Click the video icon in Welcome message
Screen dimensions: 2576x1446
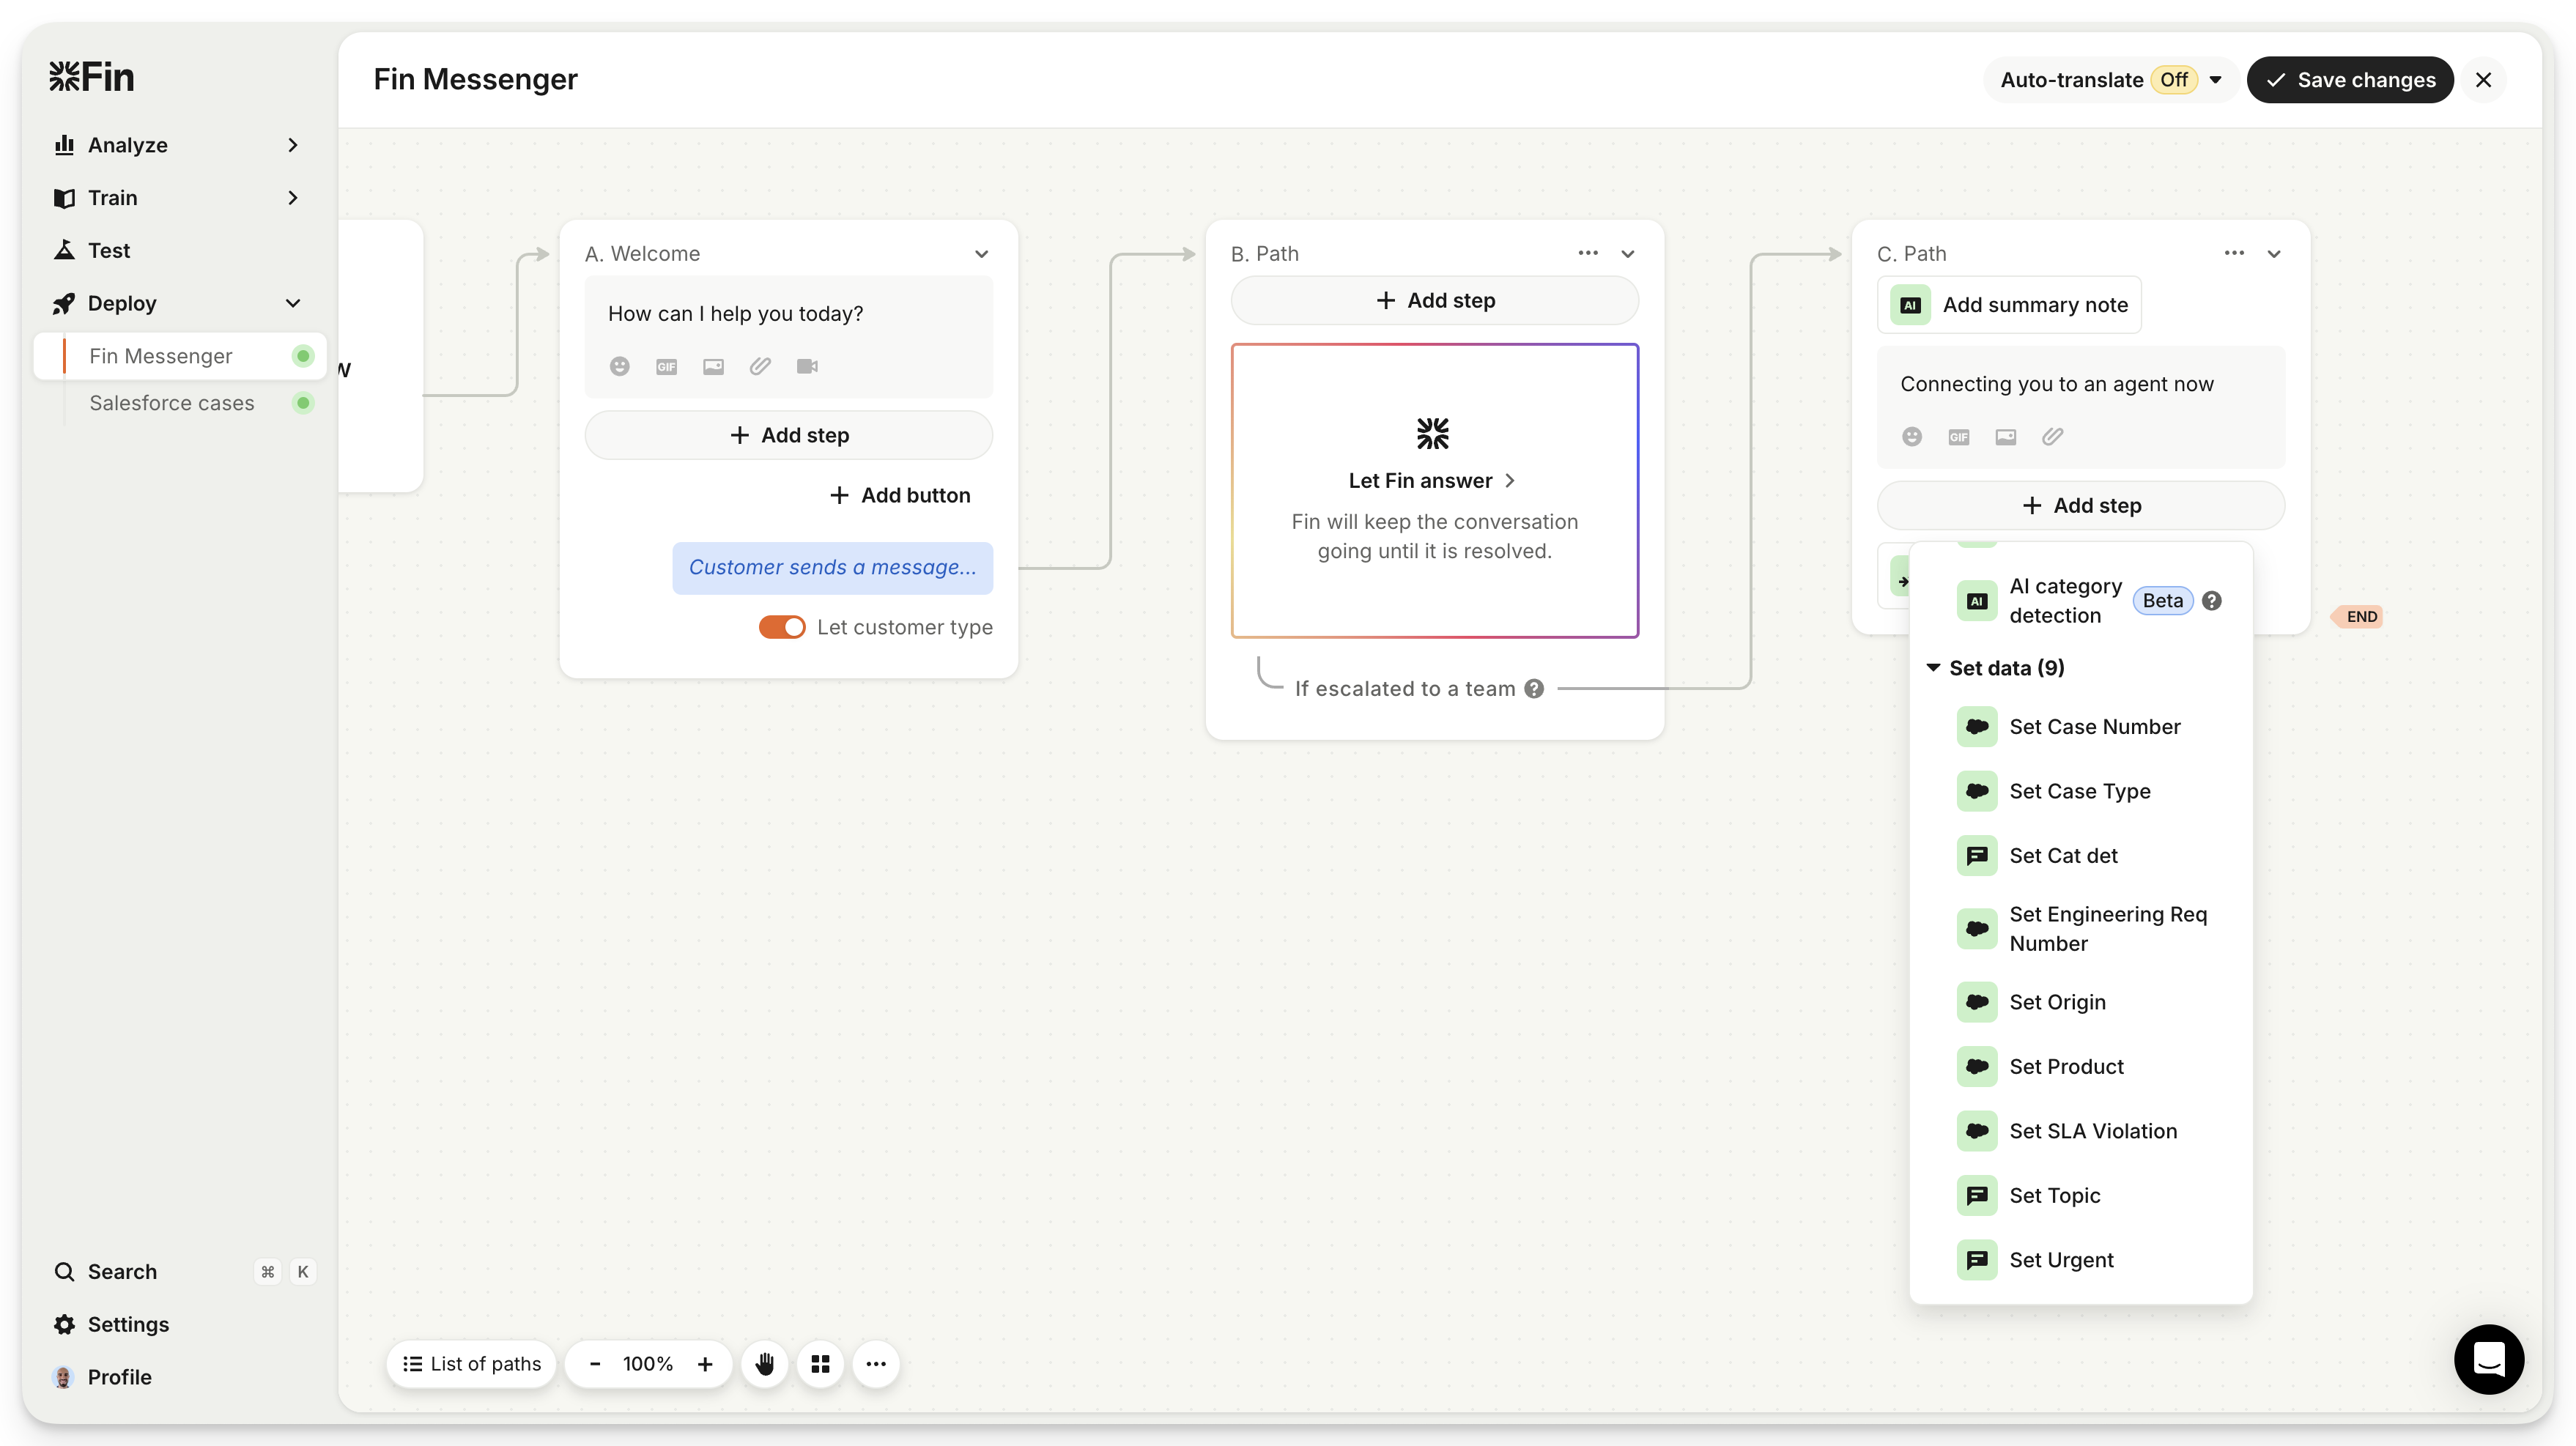click(x=807, y=366)
